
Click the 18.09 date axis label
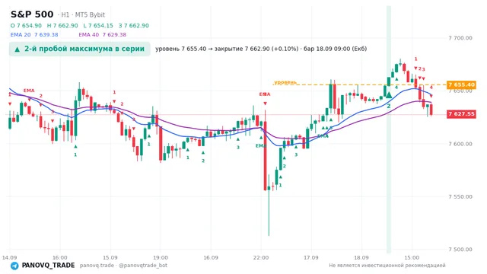361,257
